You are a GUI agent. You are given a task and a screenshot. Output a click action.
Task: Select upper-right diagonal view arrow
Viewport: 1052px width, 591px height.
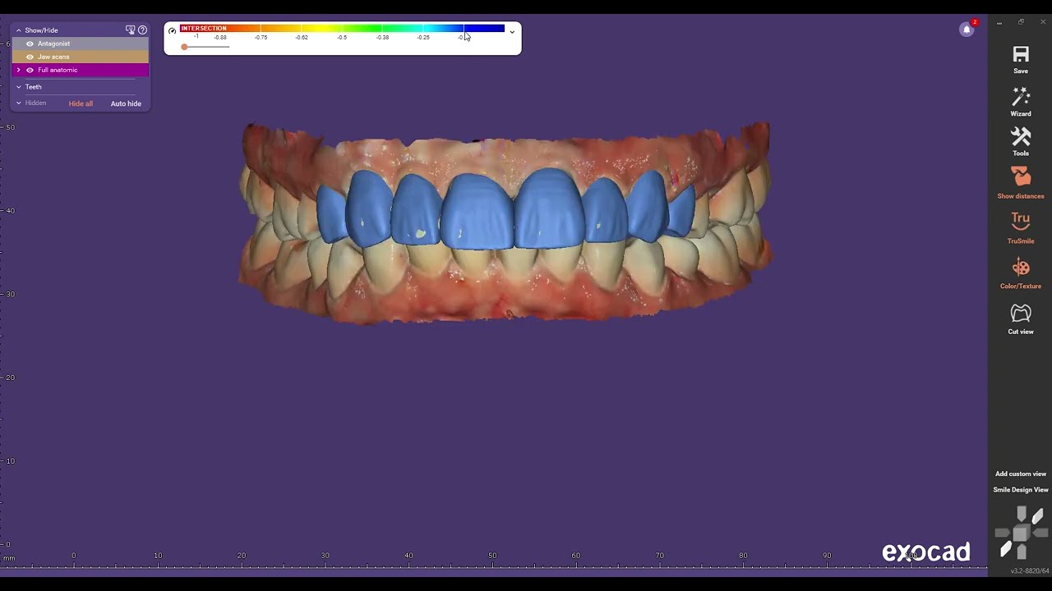[x=1037, y=516]
